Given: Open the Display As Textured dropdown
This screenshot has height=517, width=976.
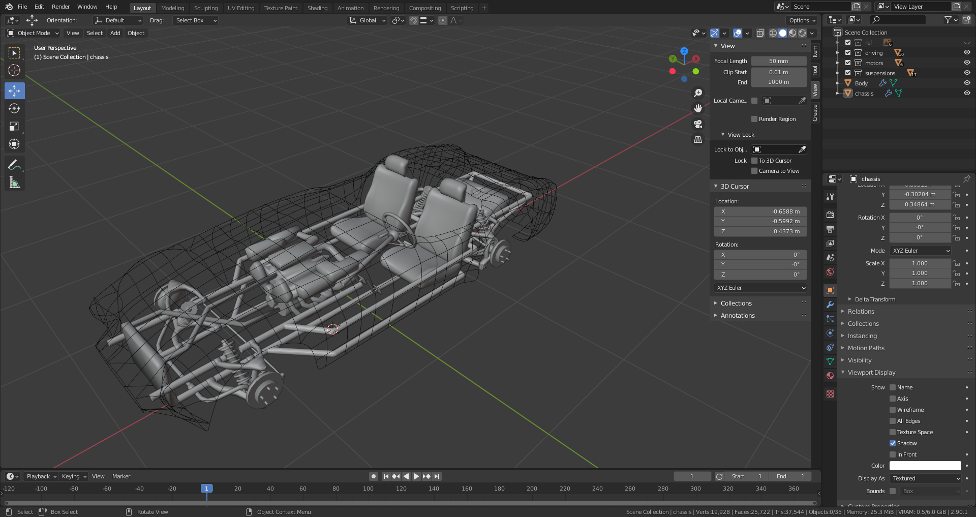Looking at the screenshot, I should (926, 478).
